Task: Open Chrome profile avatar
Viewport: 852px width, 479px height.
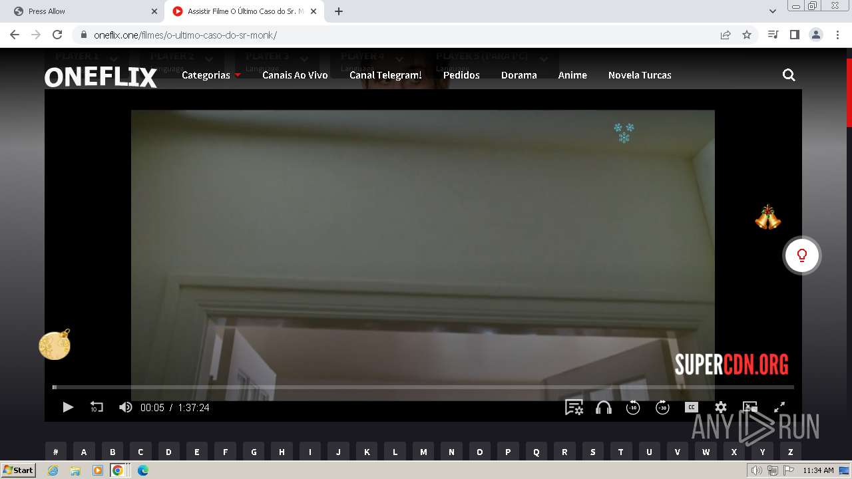Action: [x=815, y=35]
